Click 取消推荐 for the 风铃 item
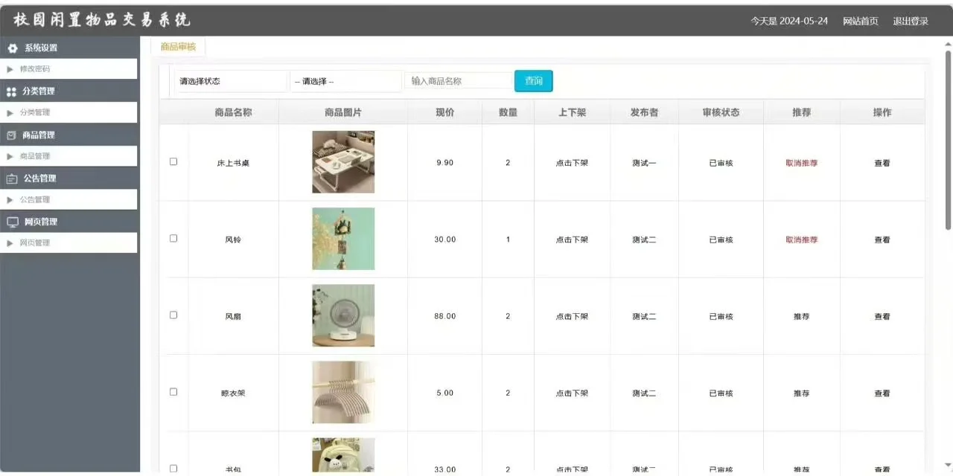 (800, 239)
